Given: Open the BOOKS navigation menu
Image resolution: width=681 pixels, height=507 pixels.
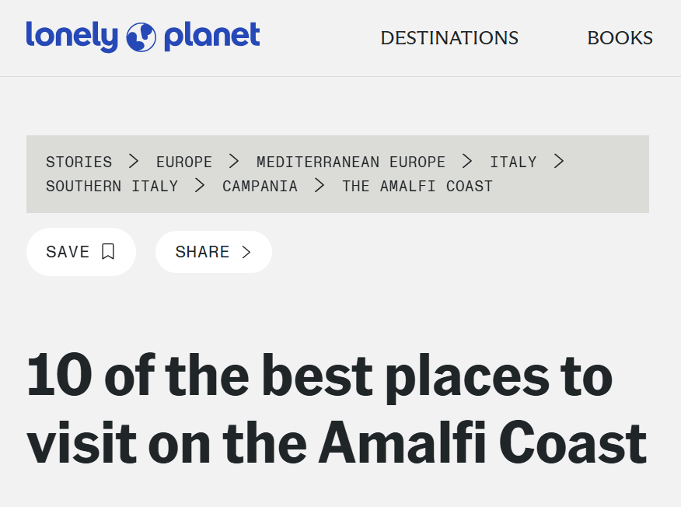Looking at the screenshot, I should [x=620, y=38].
